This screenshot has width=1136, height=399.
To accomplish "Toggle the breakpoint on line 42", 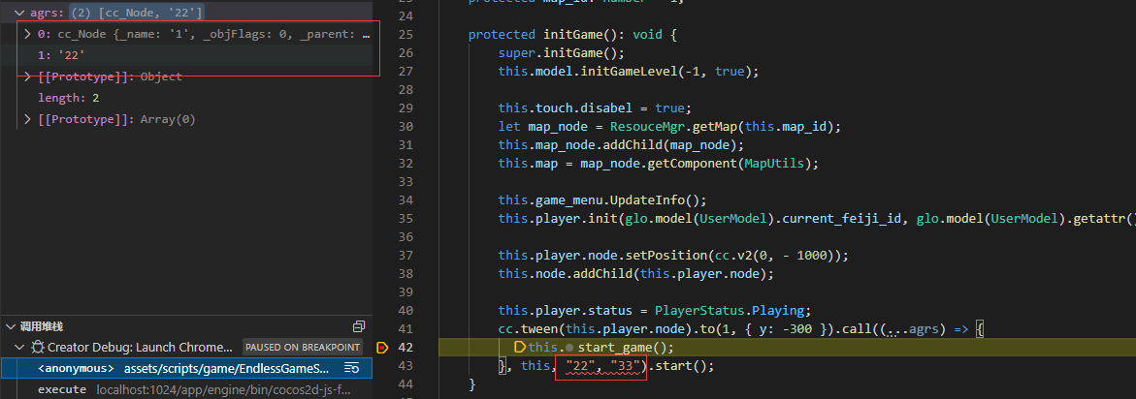I will pyautogui.click(x=382, y=348).
